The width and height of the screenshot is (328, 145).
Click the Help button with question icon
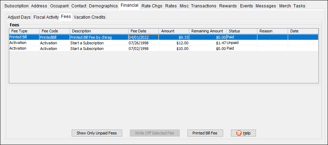tap(243, 133)
